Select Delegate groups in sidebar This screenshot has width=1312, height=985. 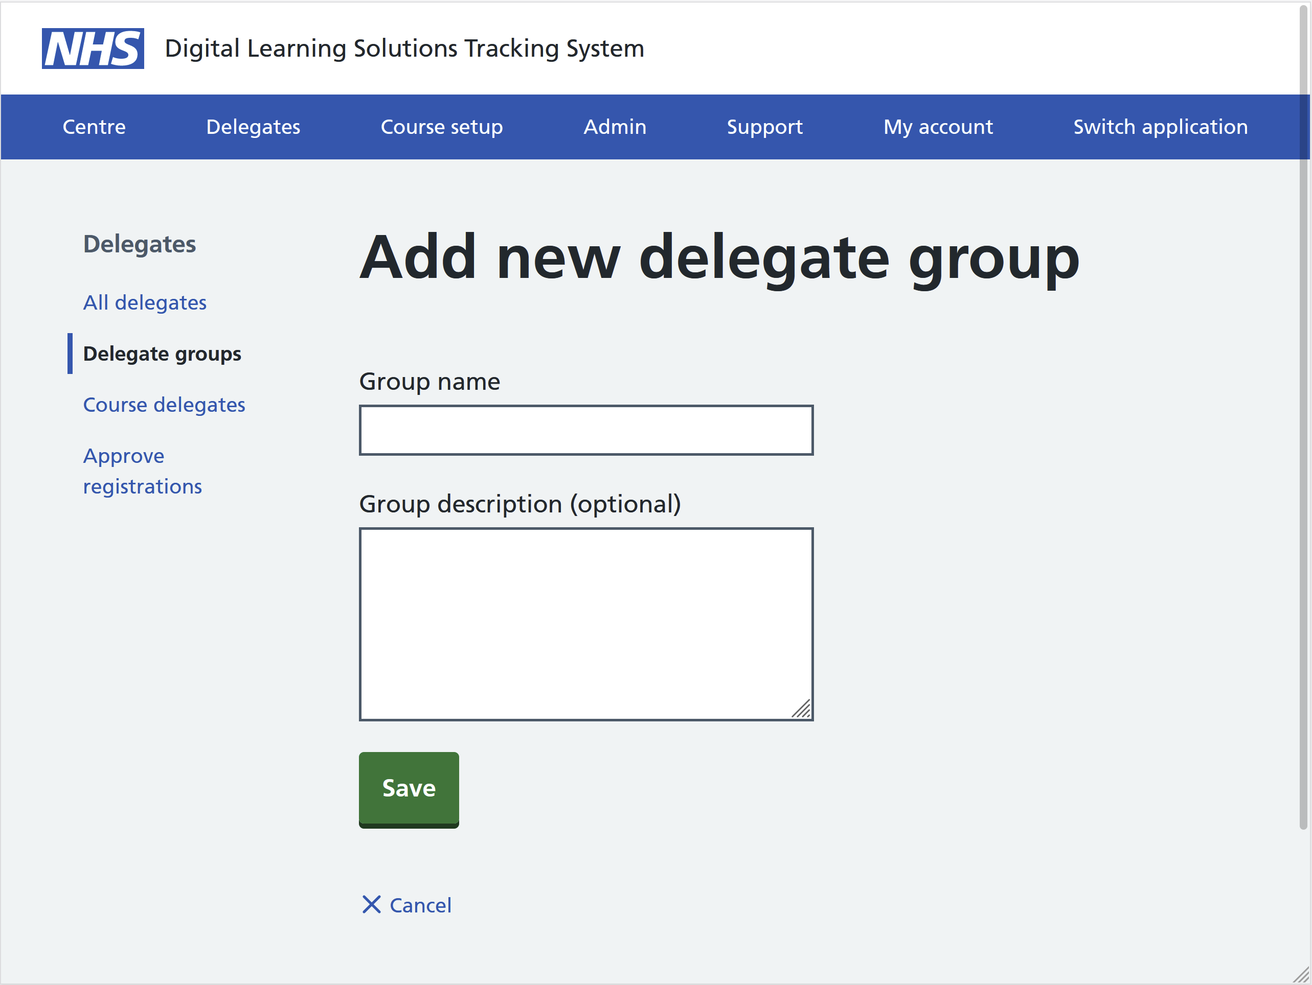pyautogui.click(x=162, y=354)
